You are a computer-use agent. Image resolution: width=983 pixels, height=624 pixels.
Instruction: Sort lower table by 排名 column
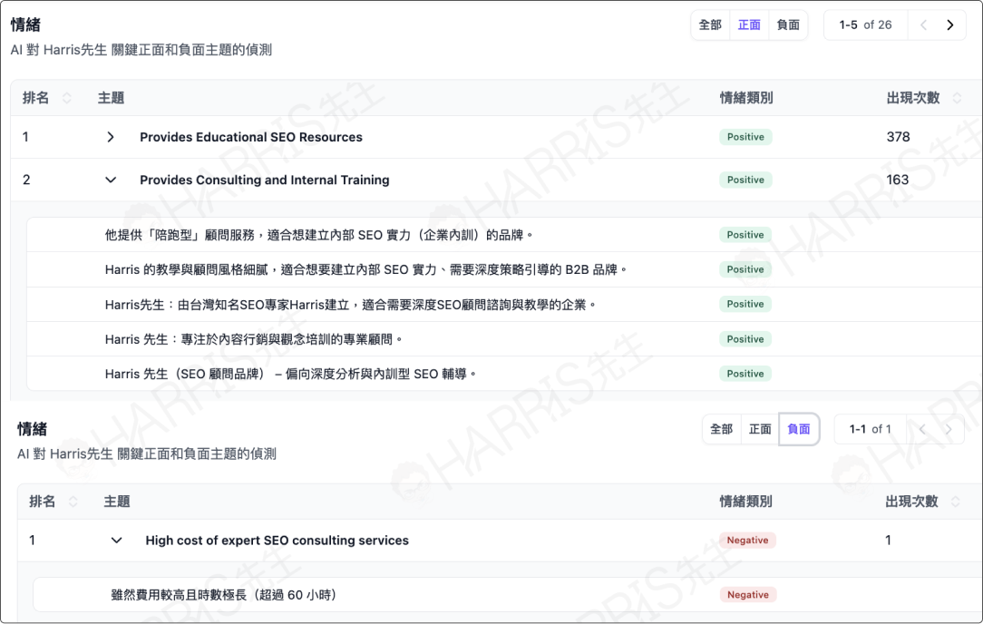point(73,502)
